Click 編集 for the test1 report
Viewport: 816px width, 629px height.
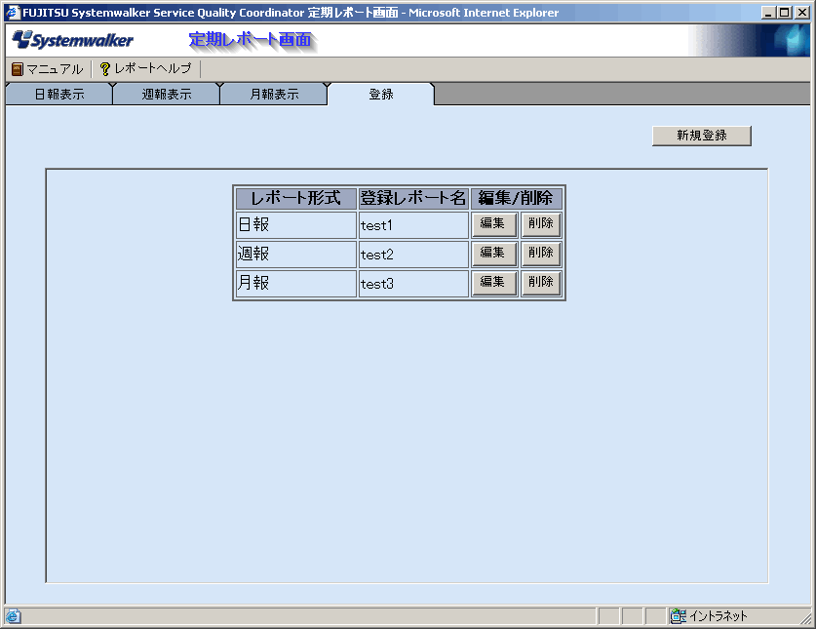pos(493,224)
